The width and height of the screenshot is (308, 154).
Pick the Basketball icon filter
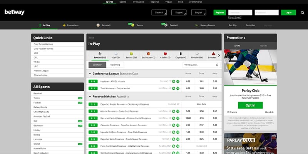pos(148,54)
